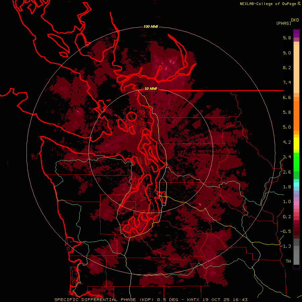The image size is (302, 302).
Task: Click the 2.6 value on the color scale
Action: pos(287,172)
